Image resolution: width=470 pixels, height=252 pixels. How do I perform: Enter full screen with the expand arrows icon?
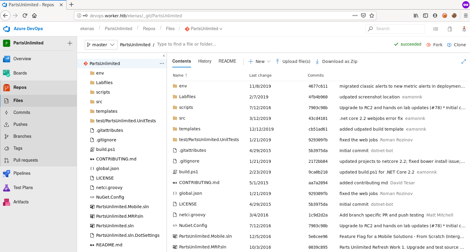pyautogui.click(x=463, y=61)
